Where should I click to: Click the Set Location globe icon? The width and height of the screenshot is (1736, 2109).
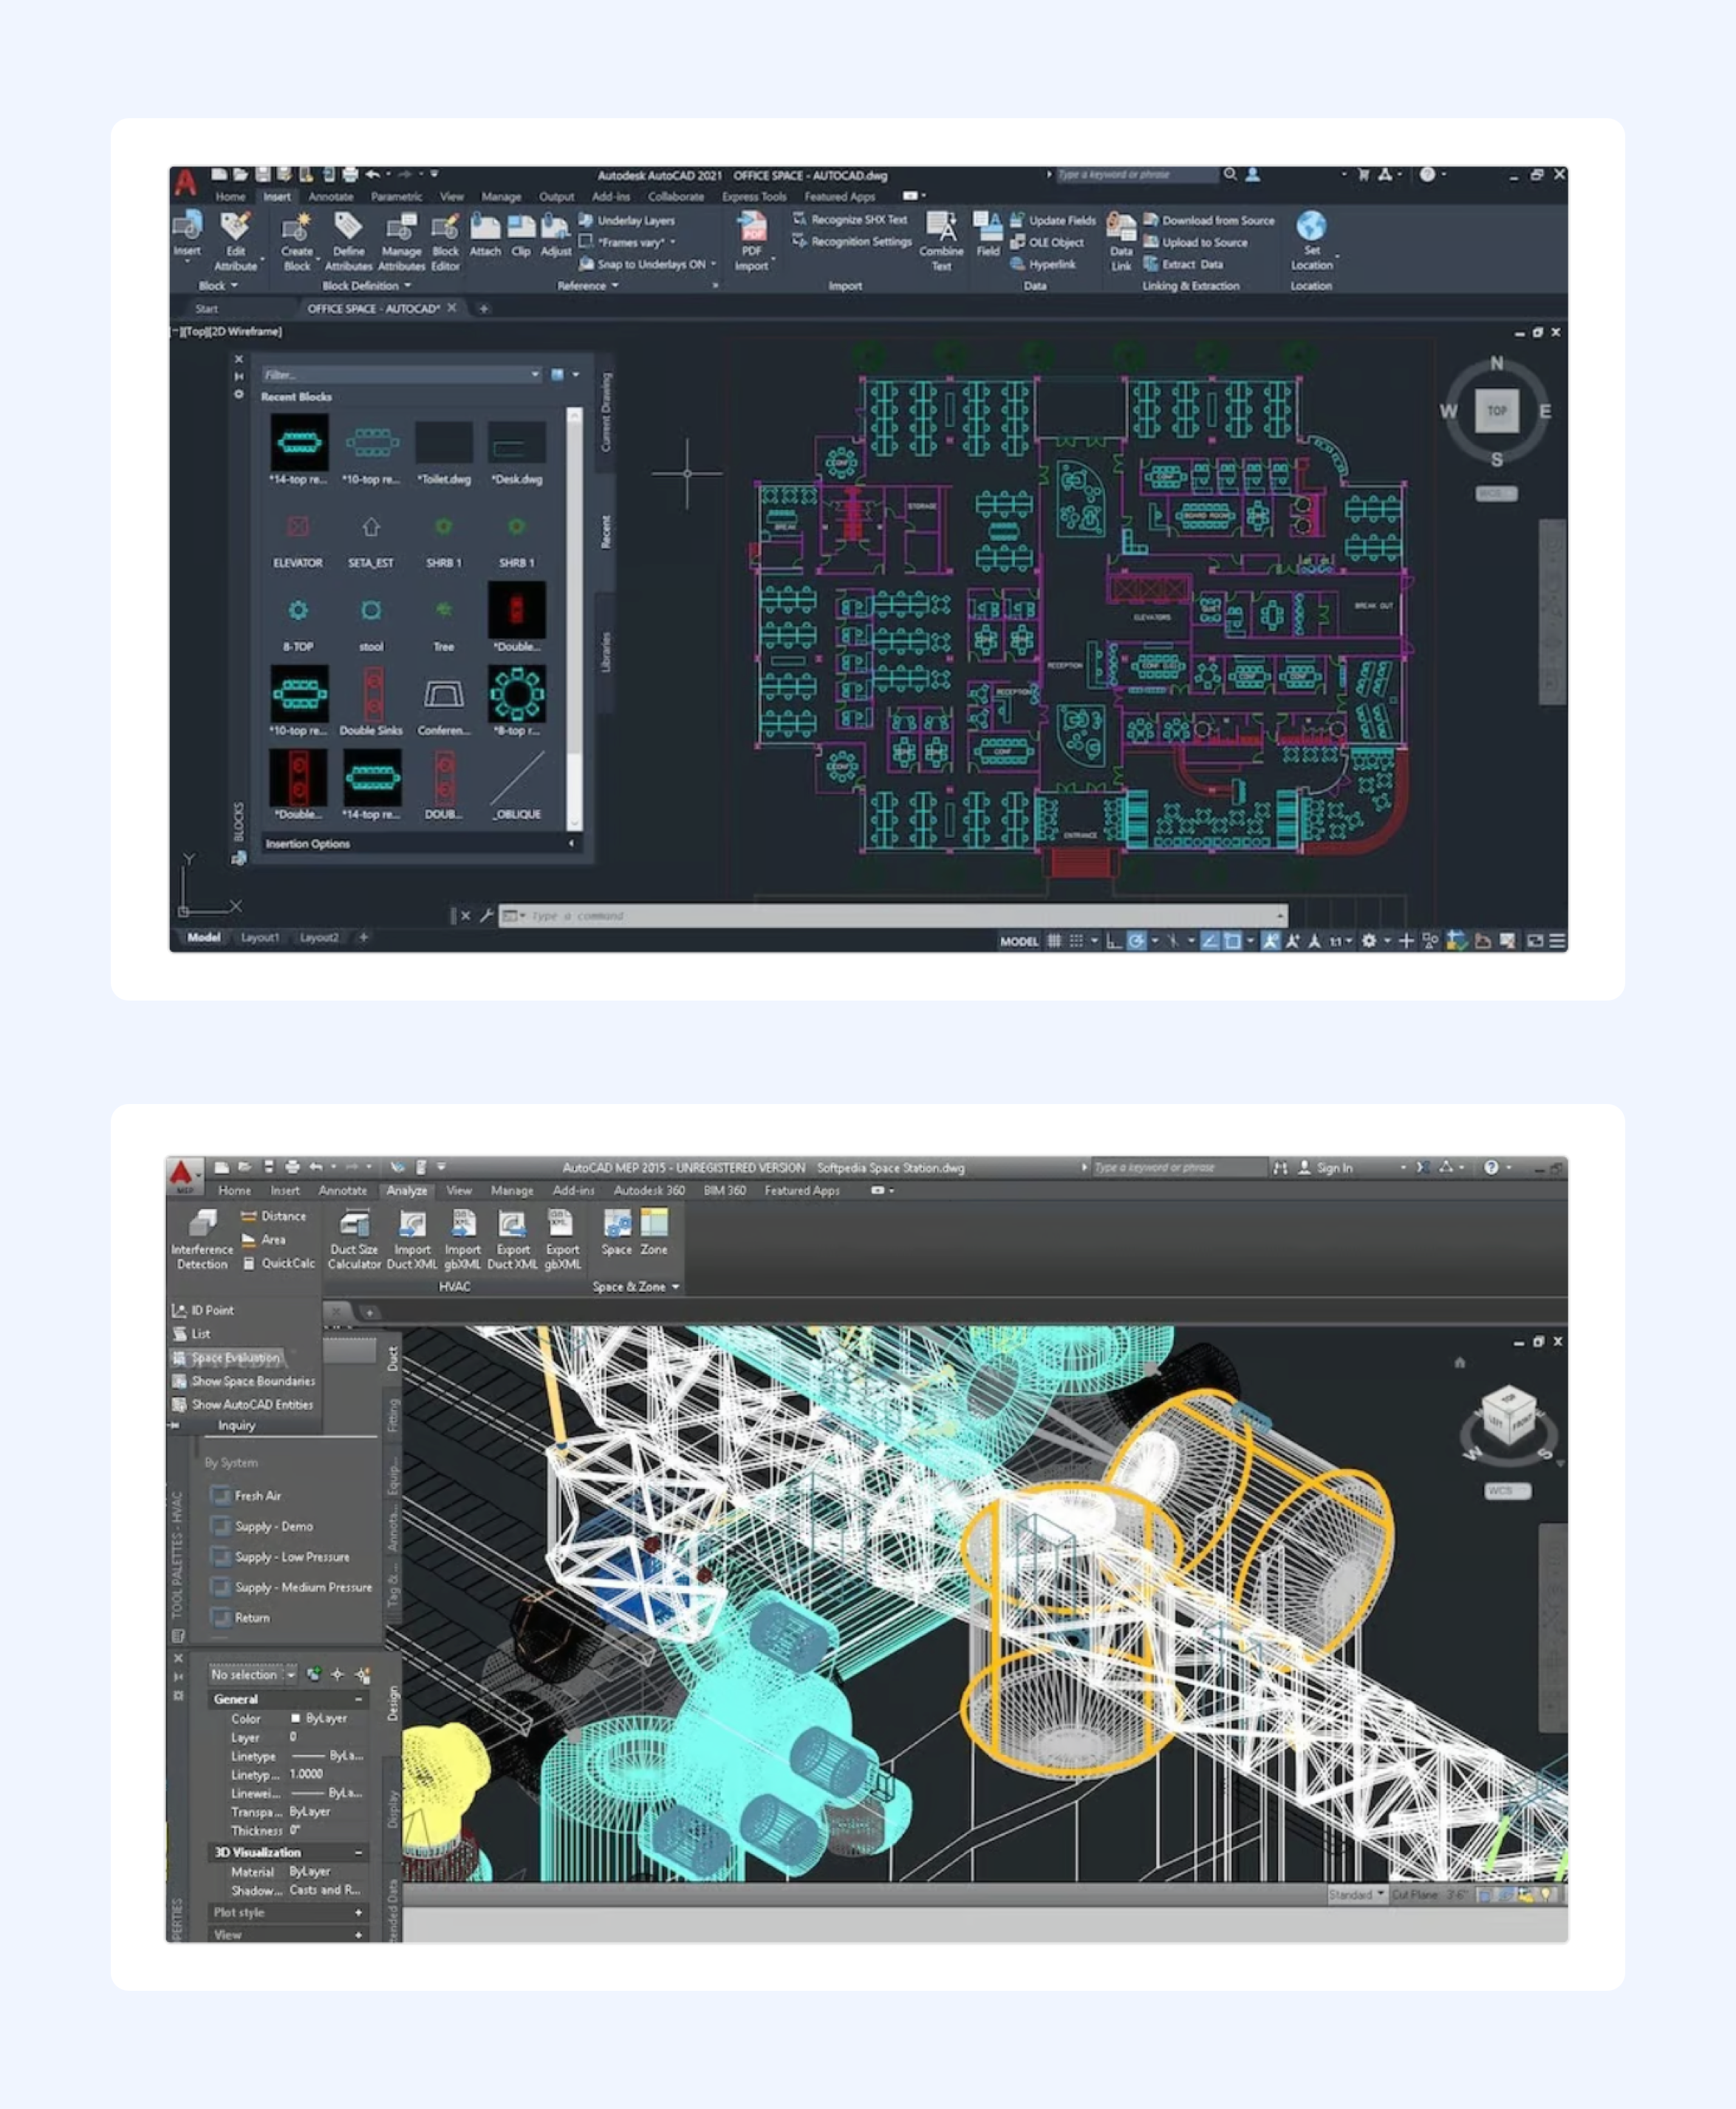(1311, 225)
